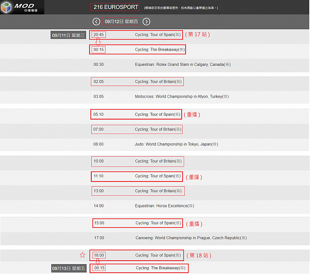Select the 03:05 time entry

click(99, 96)
